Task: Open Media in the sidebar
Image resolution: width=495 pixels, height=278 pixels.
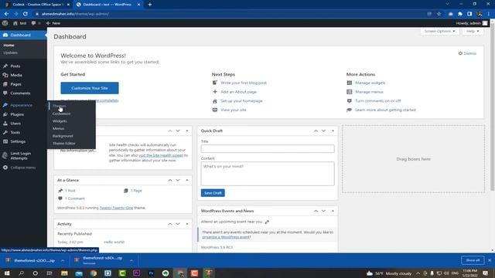Action: click(16, 75)
